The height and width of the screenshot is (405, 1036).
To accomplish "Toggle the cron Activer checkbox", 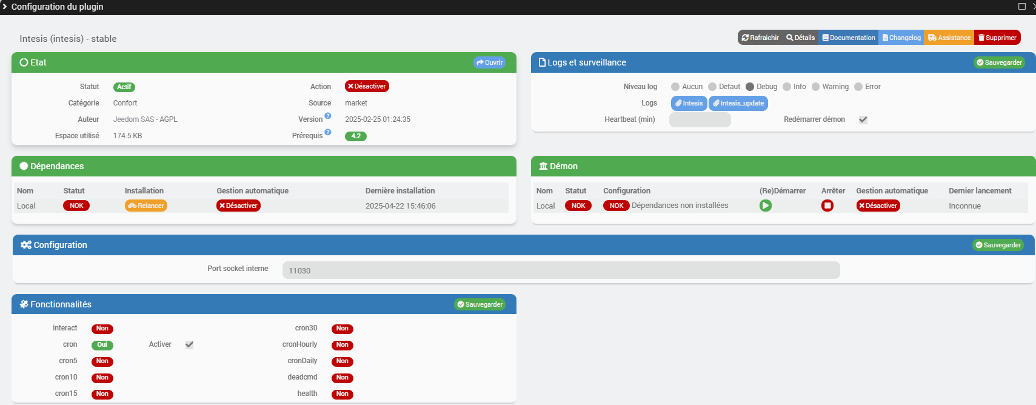I will tap(189, 344).
